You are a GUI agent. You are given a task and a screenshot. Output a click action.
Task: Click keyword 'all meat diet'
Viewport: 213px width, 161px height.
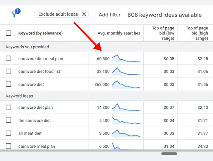pyautogui.click(x=30, y=133)
